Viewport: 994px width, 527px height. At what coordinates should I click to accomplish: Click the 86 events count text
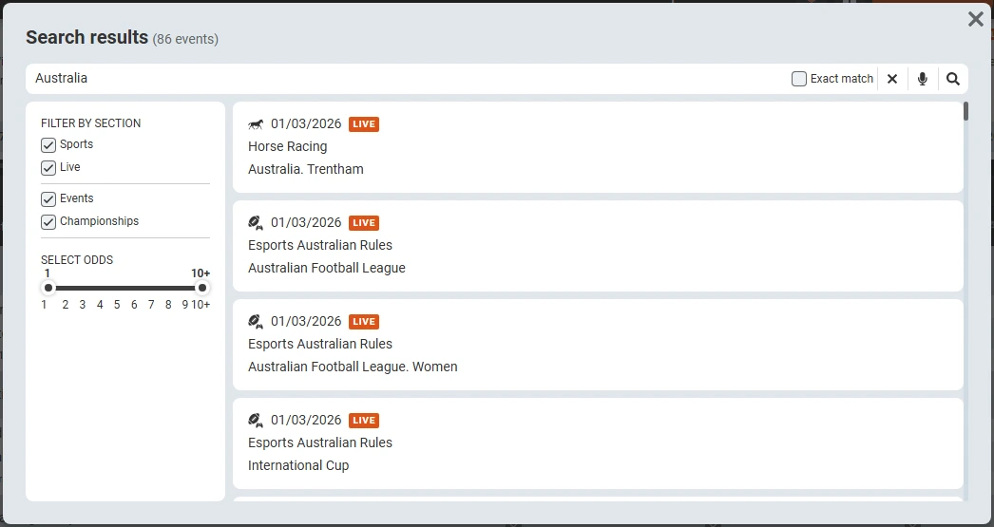click(x=185, y=39)
